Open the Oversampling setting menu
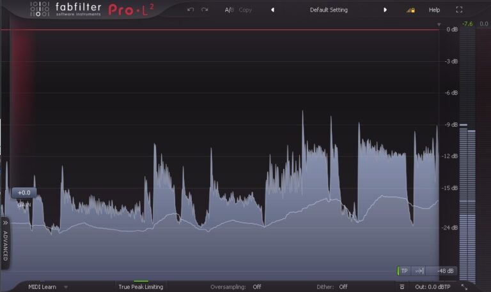The width and height of the screenshot is (491, 292). pyautogui.click(x=256, y=287)
